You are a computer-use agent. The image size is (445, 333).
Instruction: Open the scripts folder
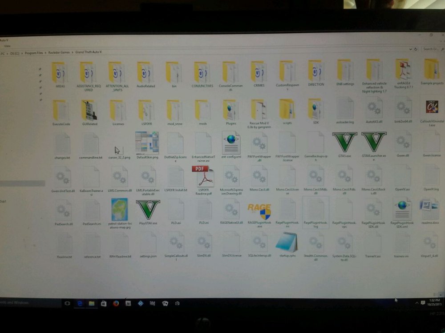(x=287, y=111)
